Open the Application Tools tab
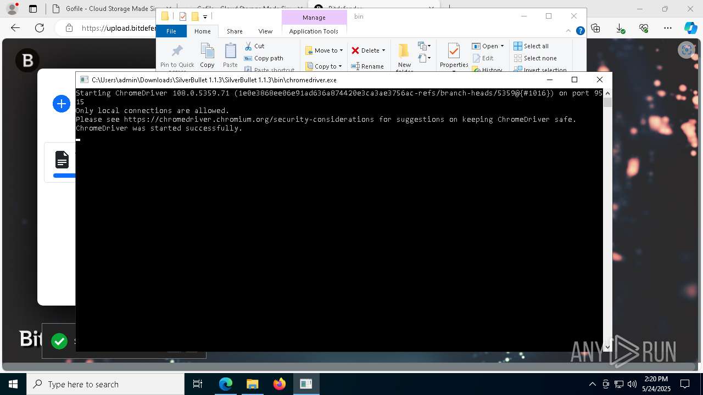Screen dimensions: 703x395 [314, 31]
